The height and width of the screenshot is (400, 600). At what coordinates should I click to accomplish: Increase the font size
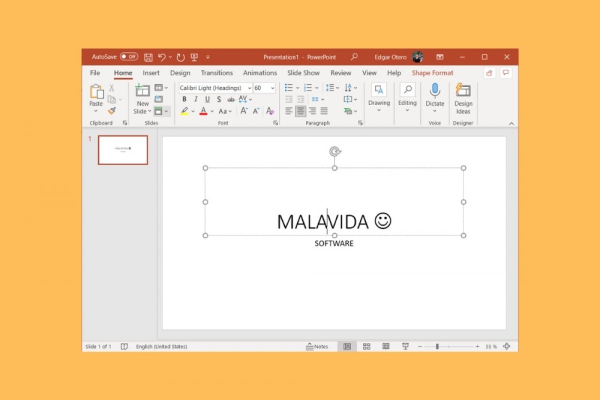click(244, 111)
